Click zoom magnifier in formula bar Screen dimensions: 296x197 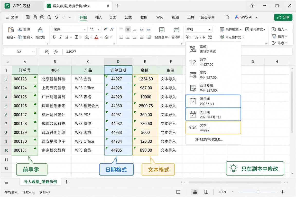[47, 52]
